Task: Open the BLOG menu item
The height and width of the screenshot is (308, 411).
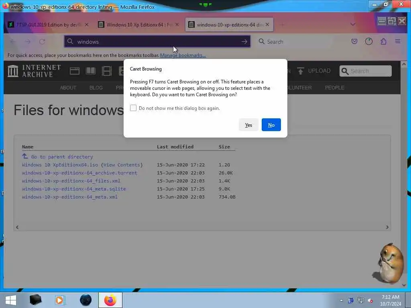Action: click(96, 87)
